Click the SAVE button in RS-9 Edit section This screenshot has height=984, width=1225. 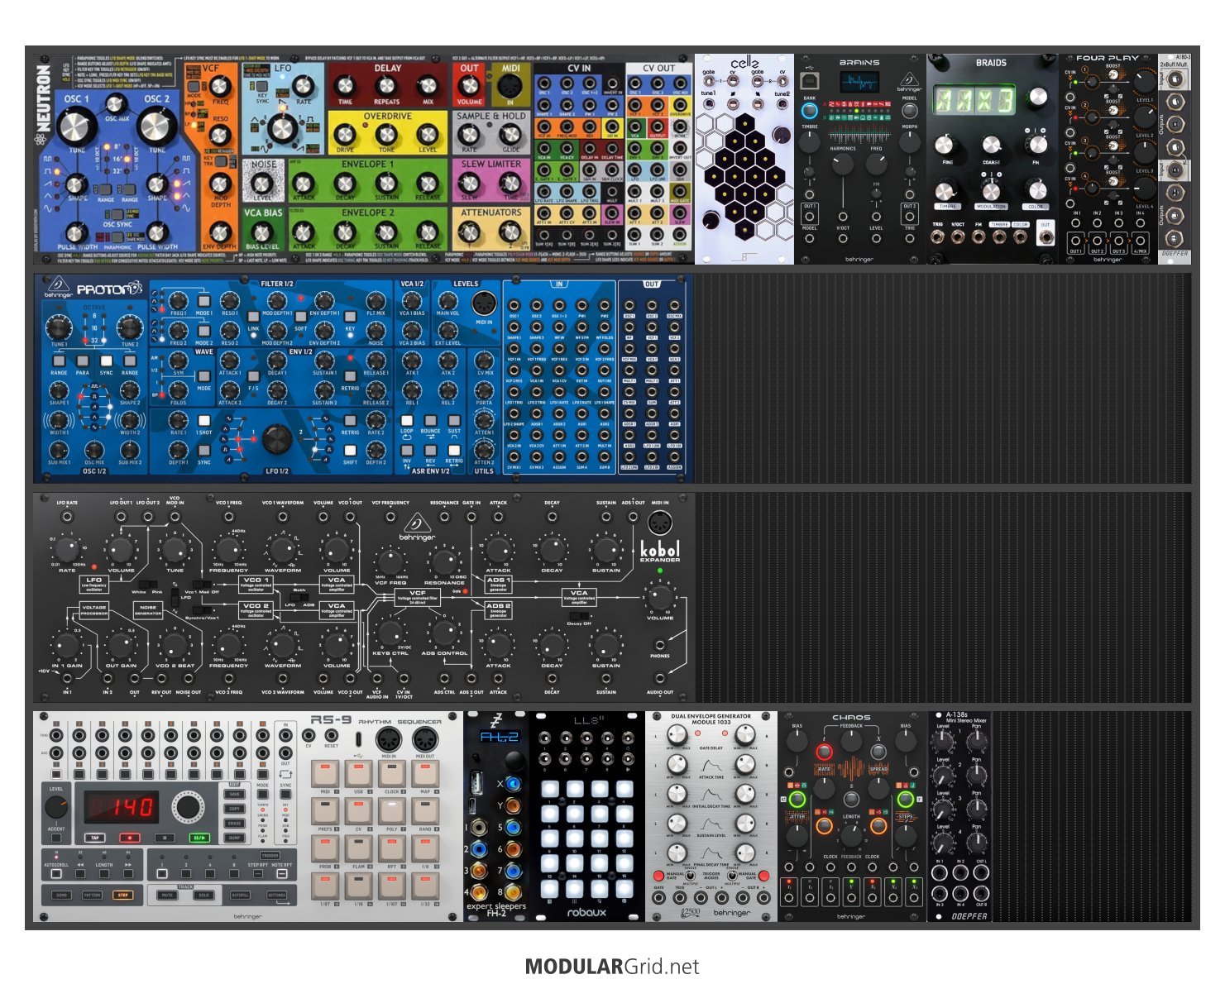click(235, 794)
